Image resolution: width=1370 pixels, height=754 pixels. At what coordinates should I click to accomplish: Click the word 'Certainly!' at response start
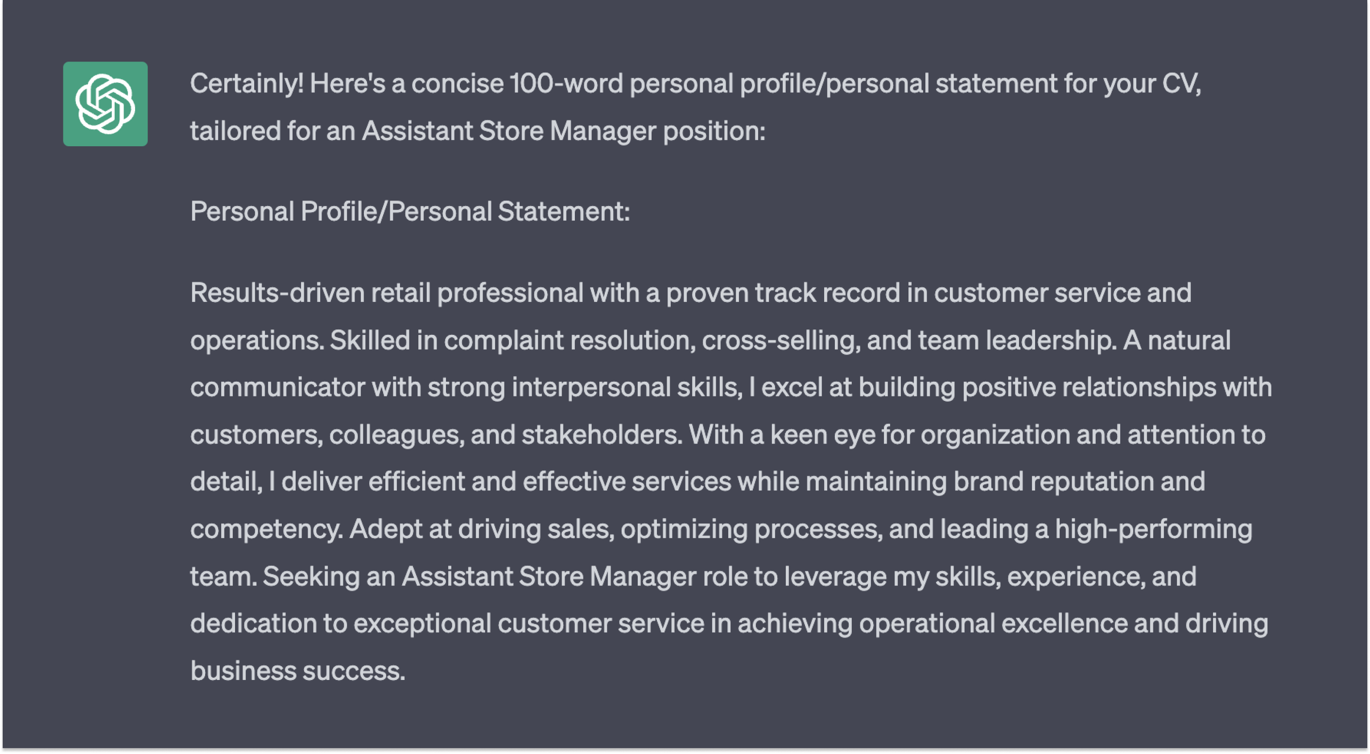247,83
